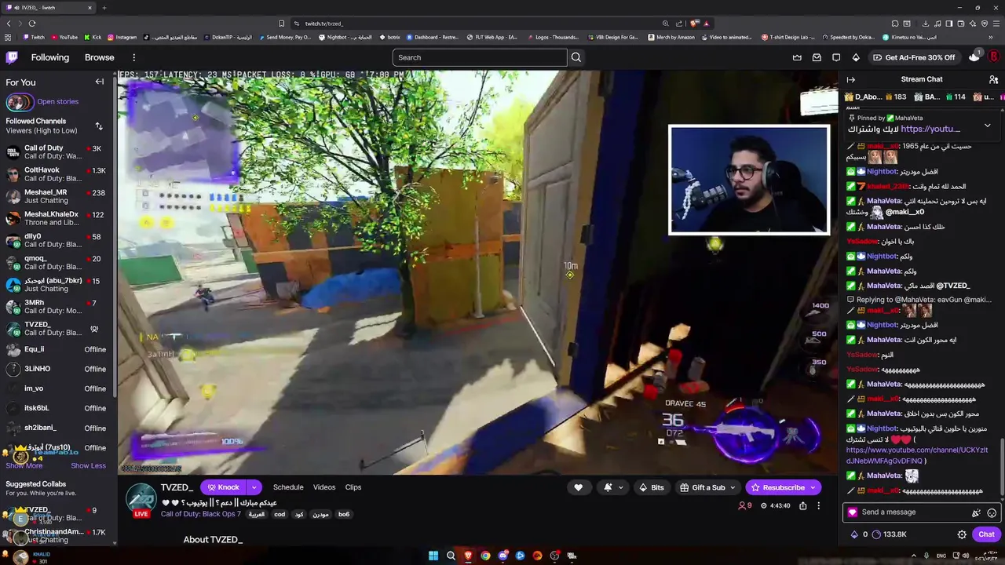Open the notifications inbox icon
This screenshot has width=1005, height=565.
click(817, 57)
